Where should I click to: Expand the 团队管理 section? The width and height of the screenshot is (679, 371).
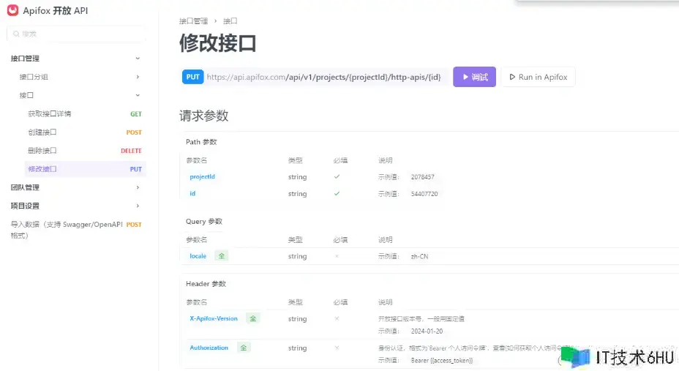(138, 187)
